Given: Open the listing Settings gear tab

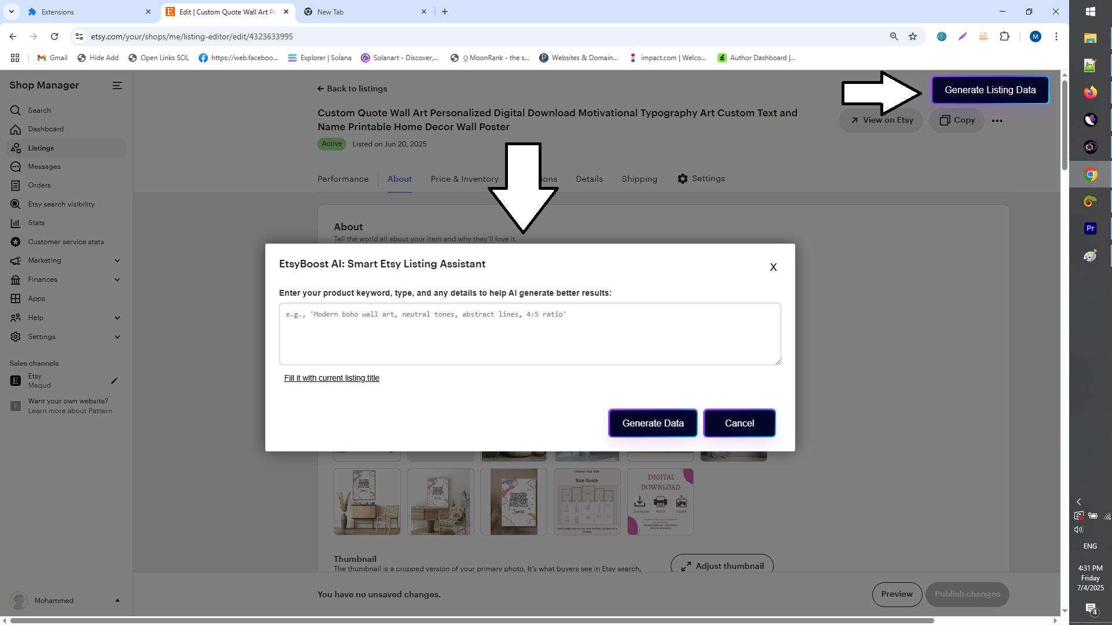Looking at the screenshot, I should (x=701, y=179).
